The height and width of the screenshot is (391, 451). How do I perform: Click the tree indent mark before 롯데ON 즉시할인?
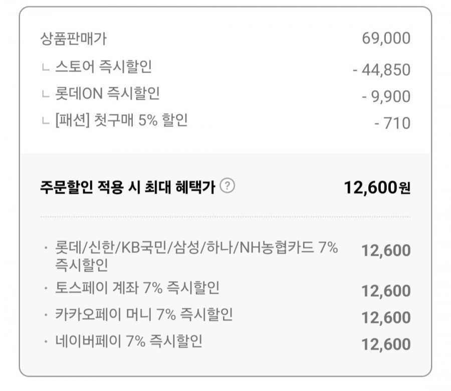(x=46, y=94)
